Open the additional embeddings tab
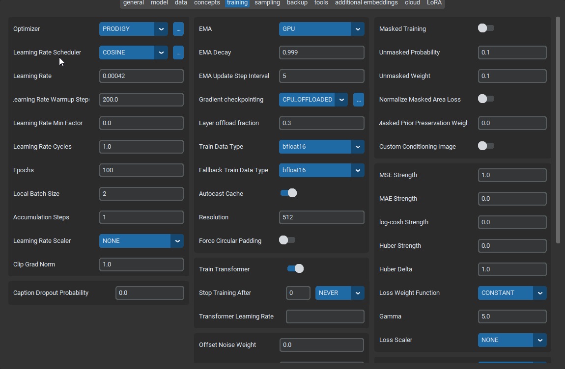 (x=366, y=3)
